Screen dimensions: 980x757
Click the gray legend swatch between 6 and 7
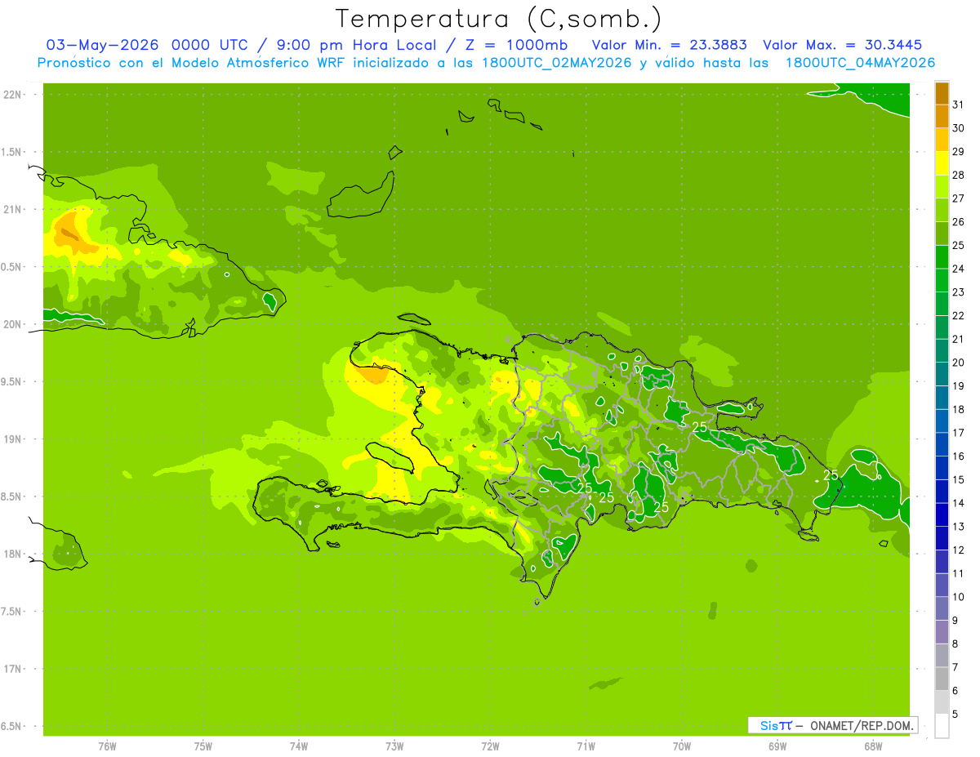pyautogui.click(x=942, y=679)
